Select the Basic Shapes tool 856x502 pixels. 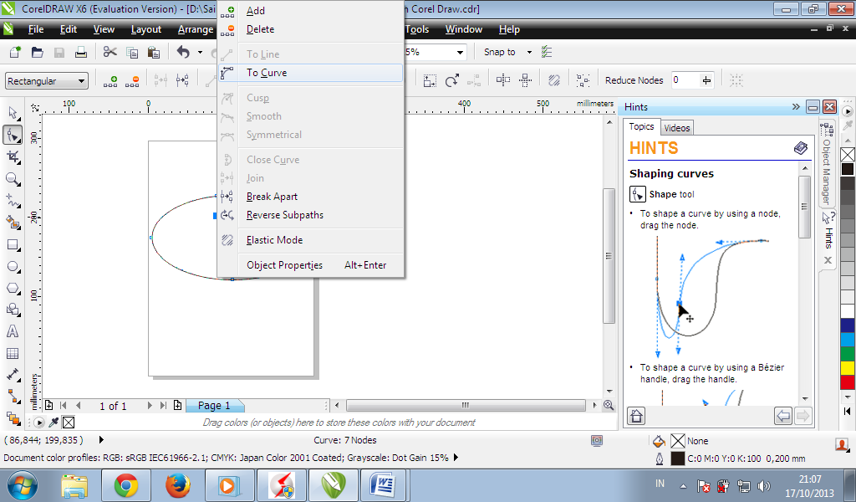[x=13, y=310]
